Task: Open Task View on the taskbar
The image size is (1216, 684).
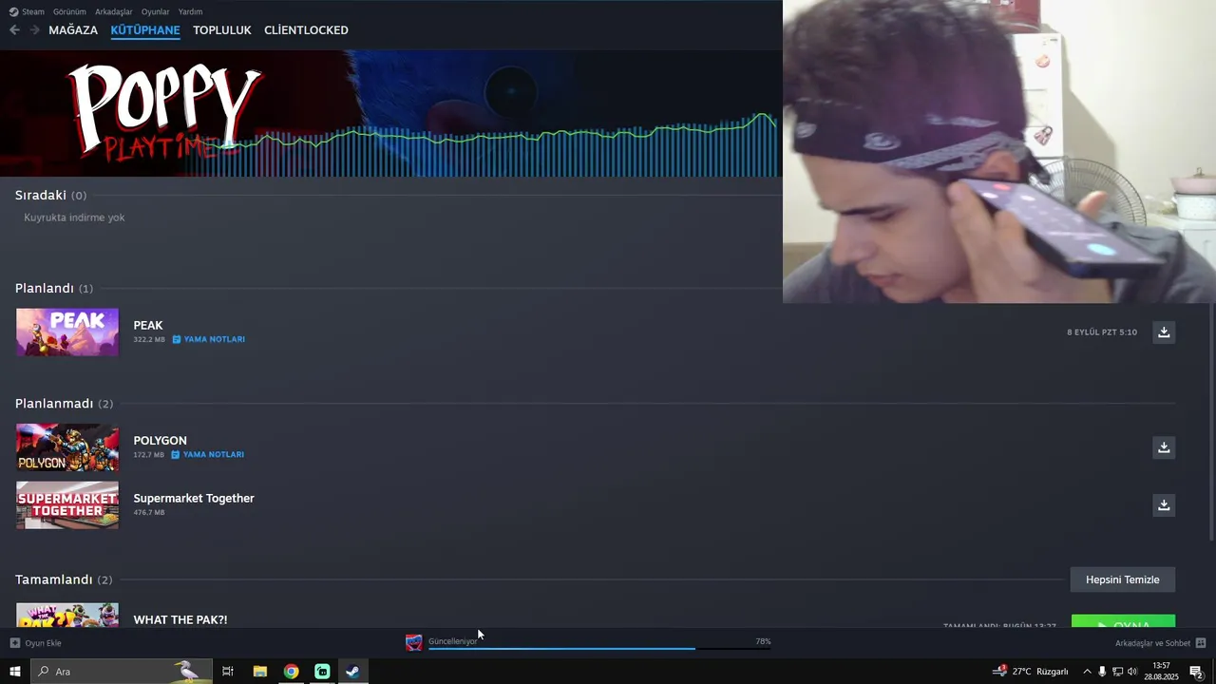Action: coord(228,672)
